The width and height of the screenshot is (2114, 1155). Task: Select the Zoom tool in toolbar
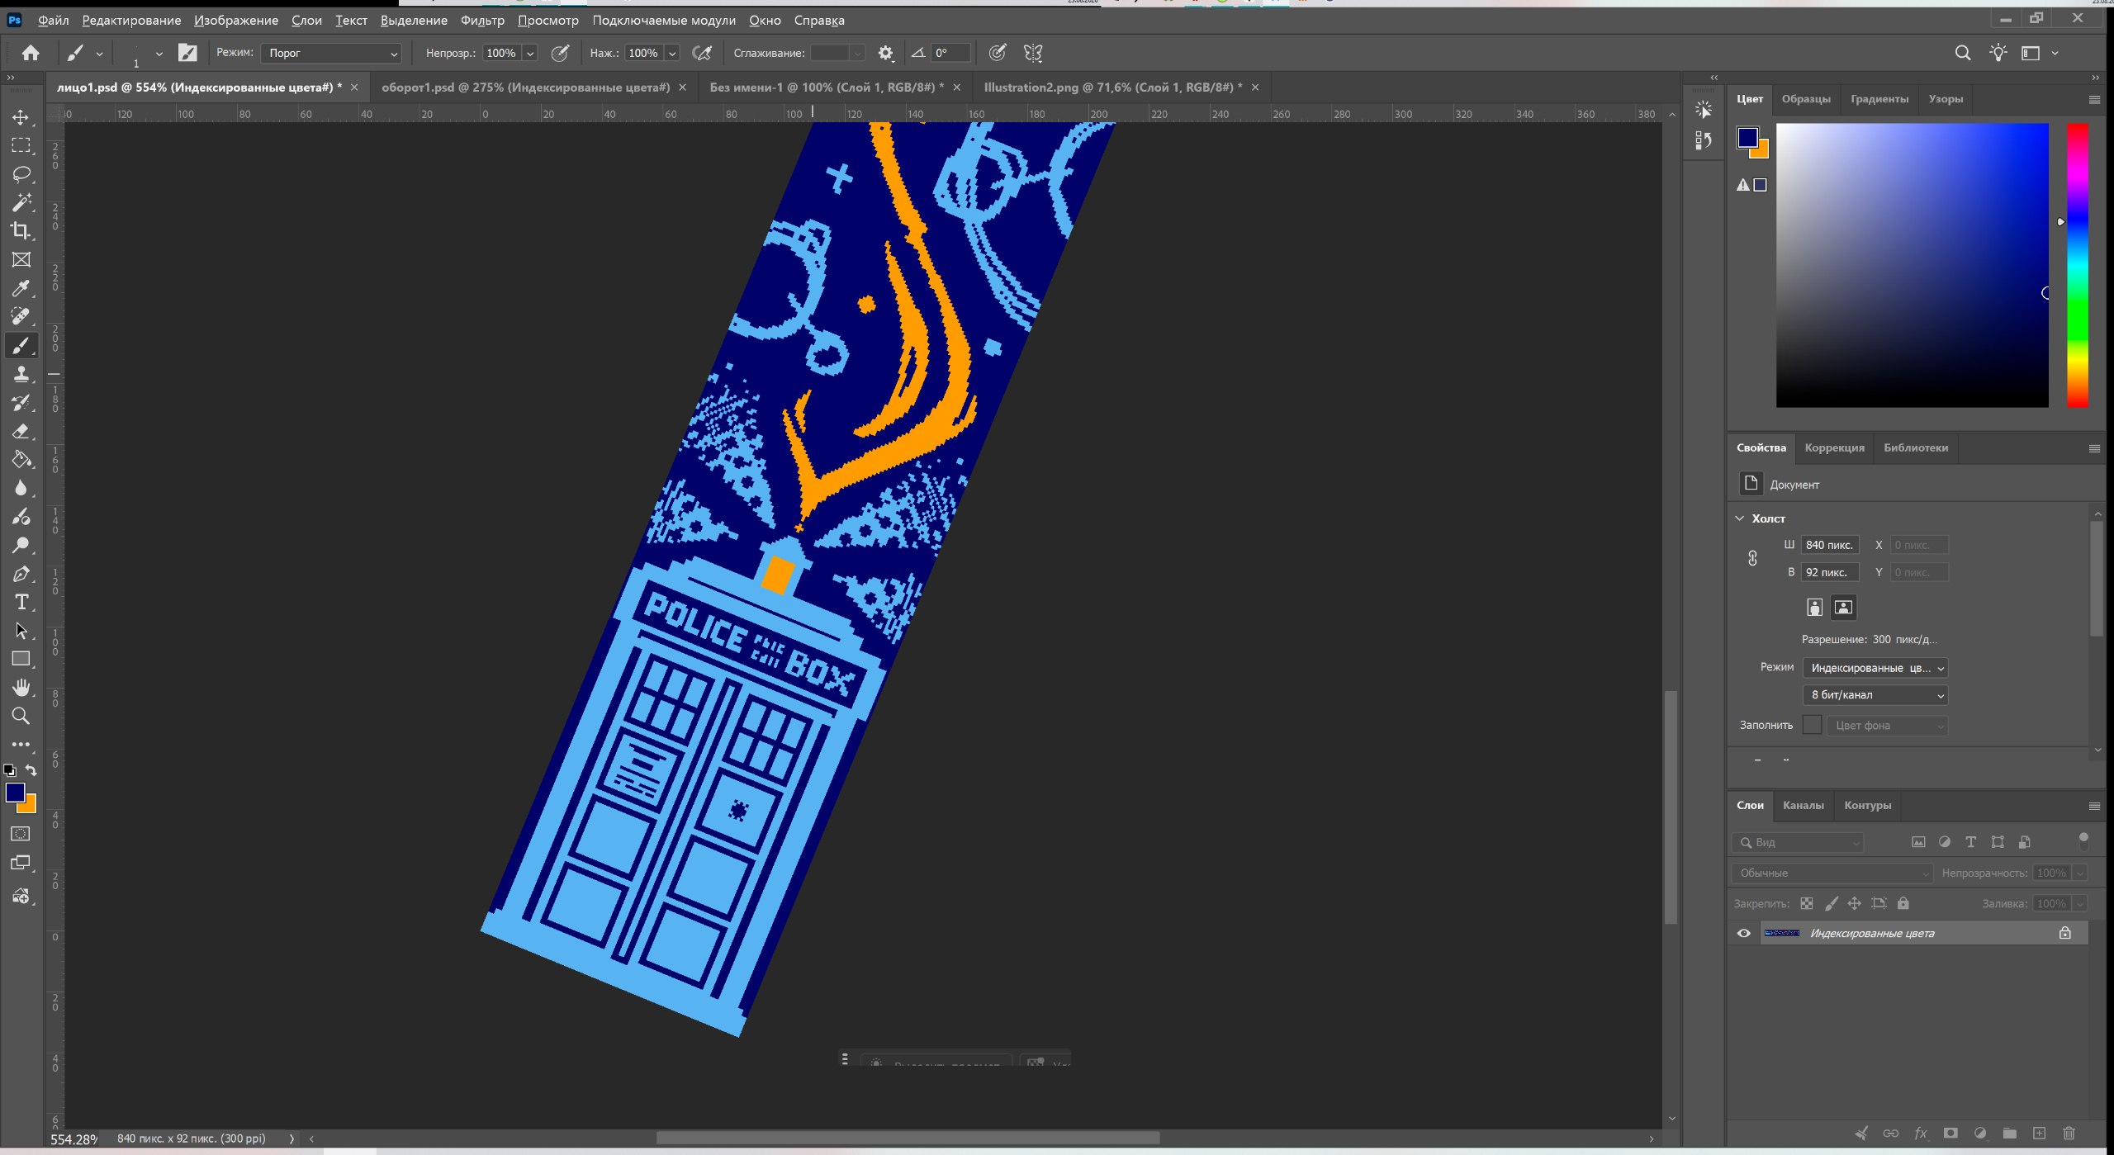21,716
